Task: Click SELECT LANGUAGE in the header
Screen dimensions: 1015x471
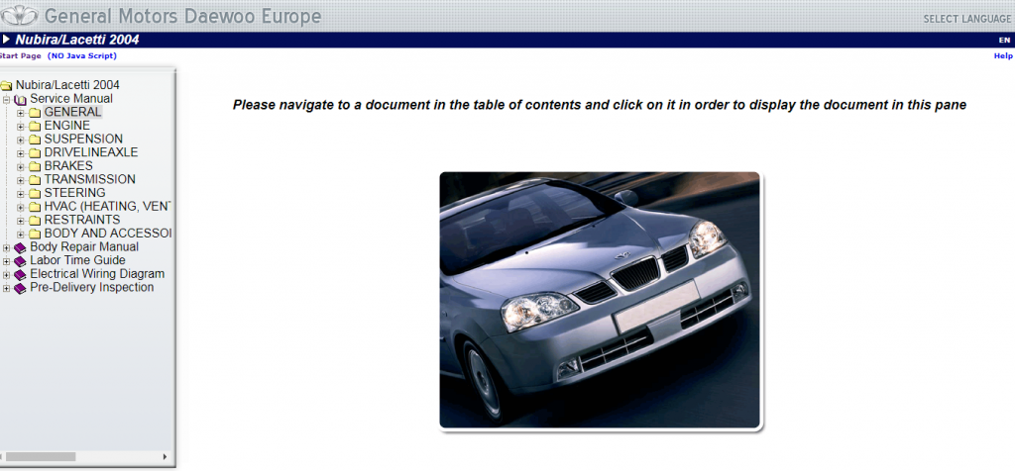Action: click(x=967, y=19)
